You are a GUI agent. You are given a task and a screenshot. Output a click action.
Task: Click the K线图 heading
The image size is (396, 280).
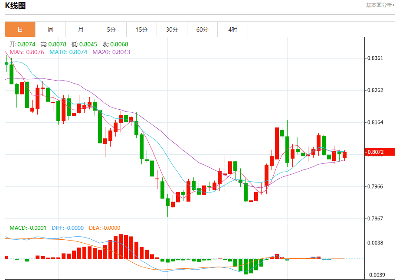pyautogui.click(x=16, y=6)
